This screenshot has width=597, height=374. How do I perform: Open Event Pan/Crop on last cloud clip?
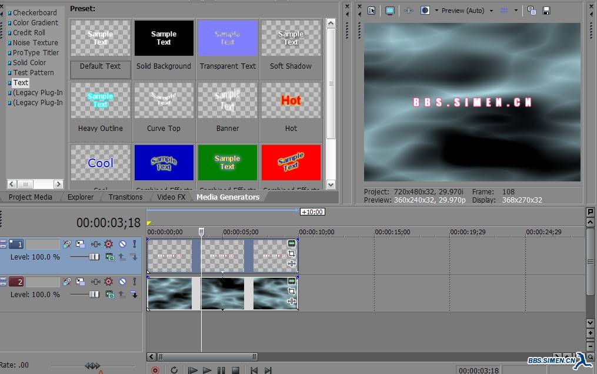point(292,291)
